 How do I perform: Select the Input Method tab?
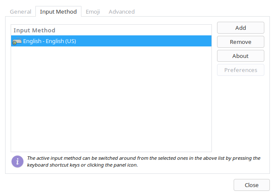58,12
